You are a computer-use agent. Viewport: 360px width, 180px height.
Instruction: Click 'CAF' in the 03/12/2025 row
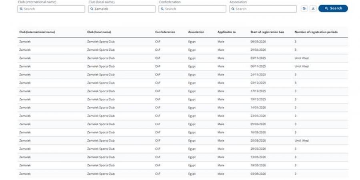(x=158, y=83)
